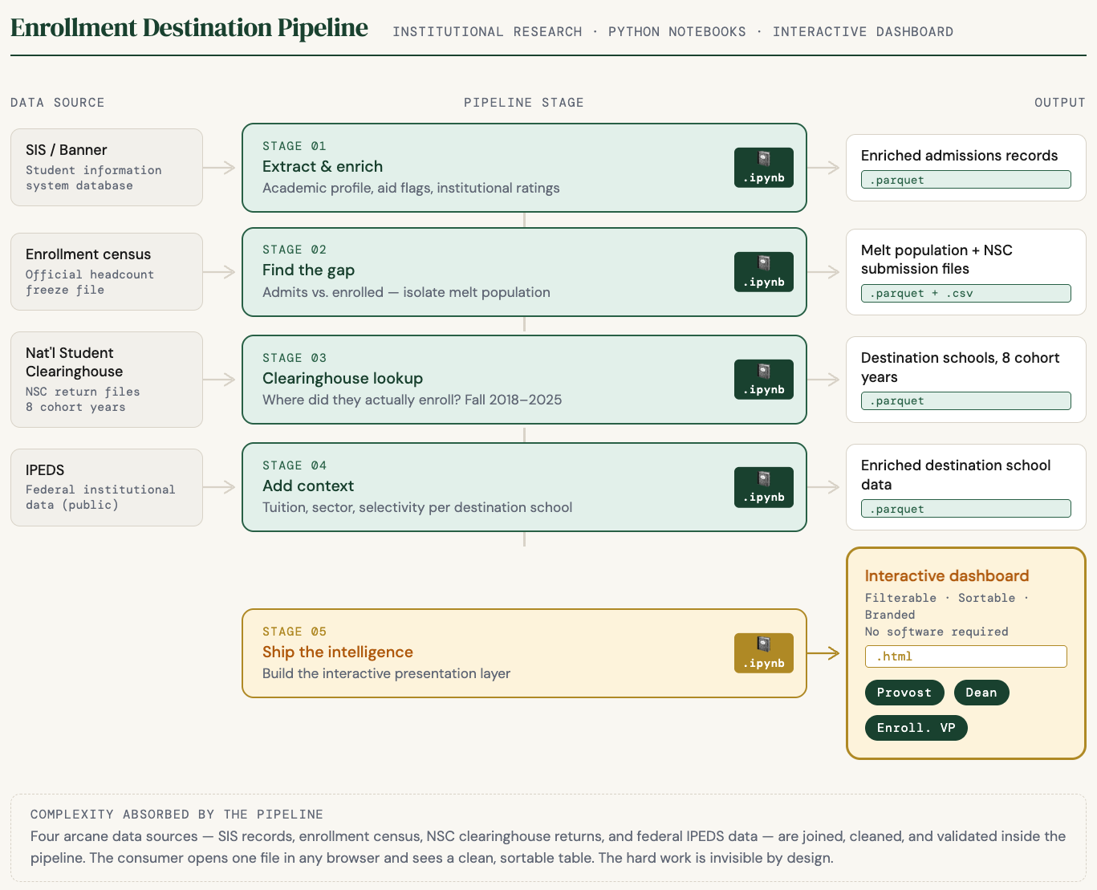Click 'Academic profile, aid flags, institutional ratings' text
Viewport: 1097px width, 890px height.
411,188
